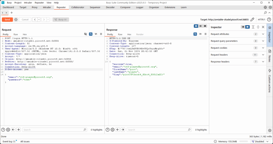Click the orange Send button
The width and height of the screenshot is (273, 144).
click(x=7, y=20)
